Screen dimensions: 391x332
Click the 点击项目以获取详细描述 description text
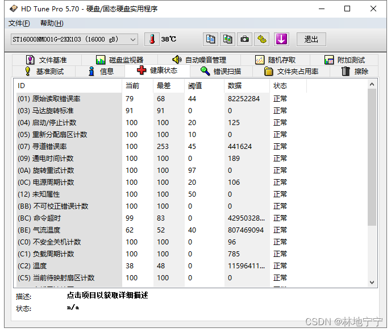(107, 296)
